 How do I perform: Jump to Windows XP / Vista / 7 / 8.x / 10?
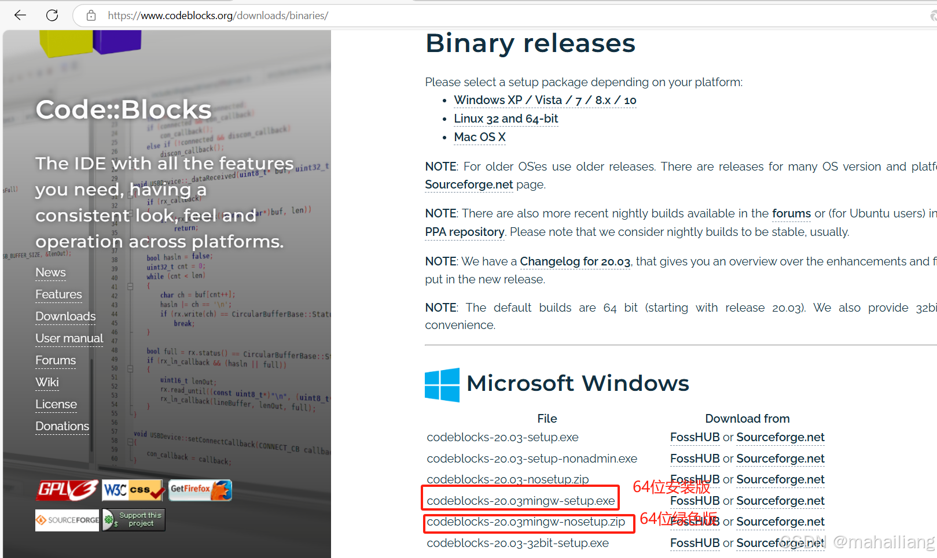coord(545,100)
